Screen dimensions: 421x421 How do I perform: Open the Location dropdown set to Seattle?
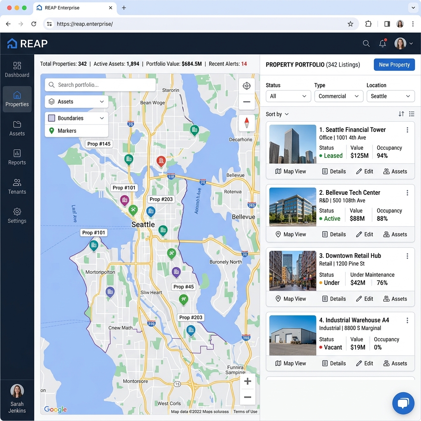pos(391,96)
